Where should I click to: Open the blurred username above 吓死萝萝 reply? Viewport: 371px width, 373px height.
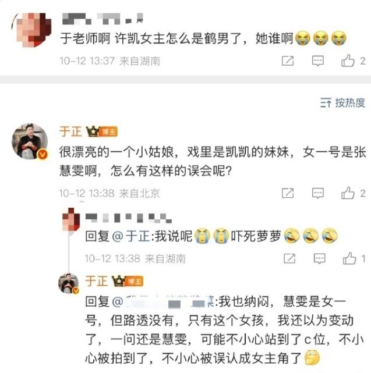point(129,218)
